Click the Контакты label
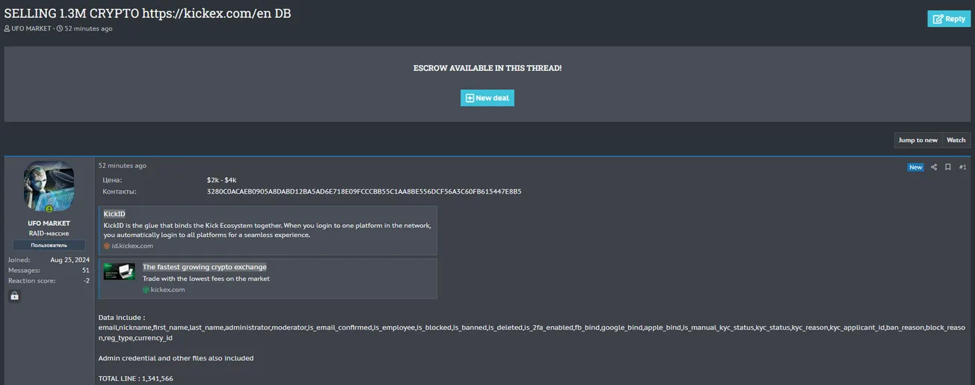The height and width of the screenshot is (385, 975). [x=120, y=191]
